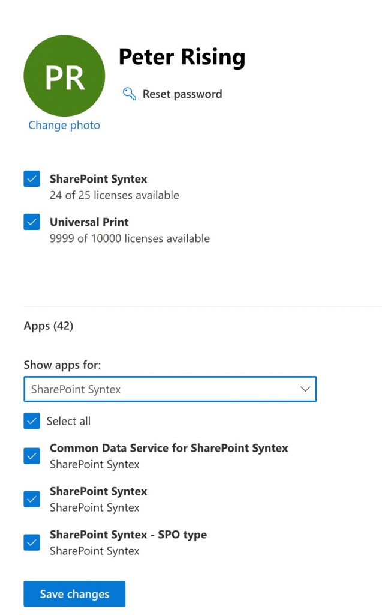Click the checkmark in Universal Print license box
The width and height of the screenshot is (382, 615).
click(x=31, y=222)
